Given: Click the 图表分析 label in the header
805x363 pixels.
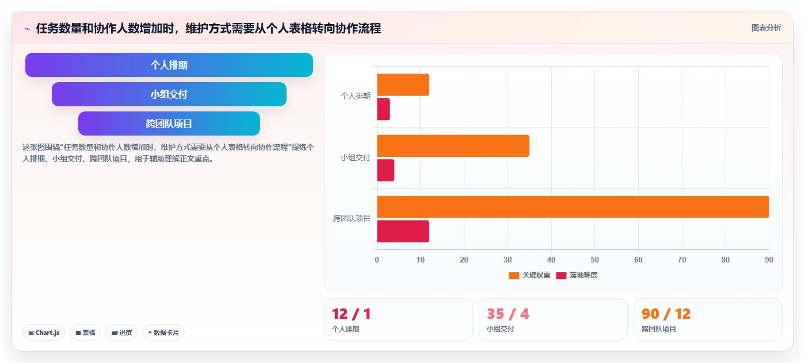Looking at the screenshot, I should coord(766,28).
